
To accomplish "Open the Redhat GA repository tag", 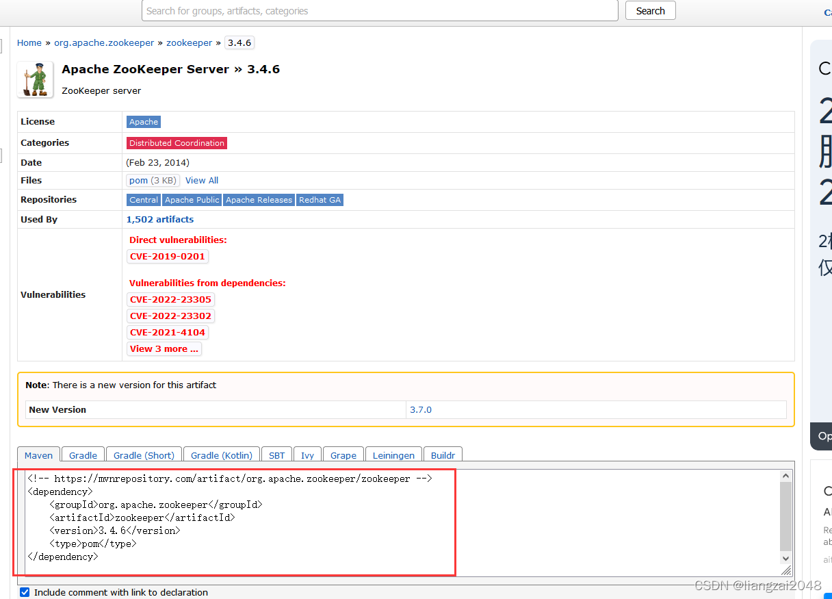I will pyautogui.click(x=320, y=200).
